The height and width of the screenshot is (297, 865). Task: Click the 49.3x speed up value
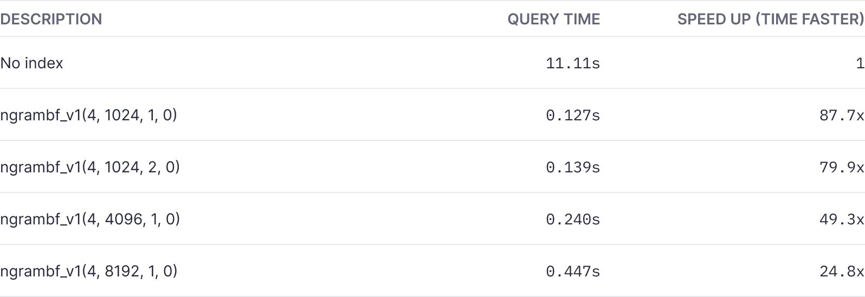click(x=841, y=219)
